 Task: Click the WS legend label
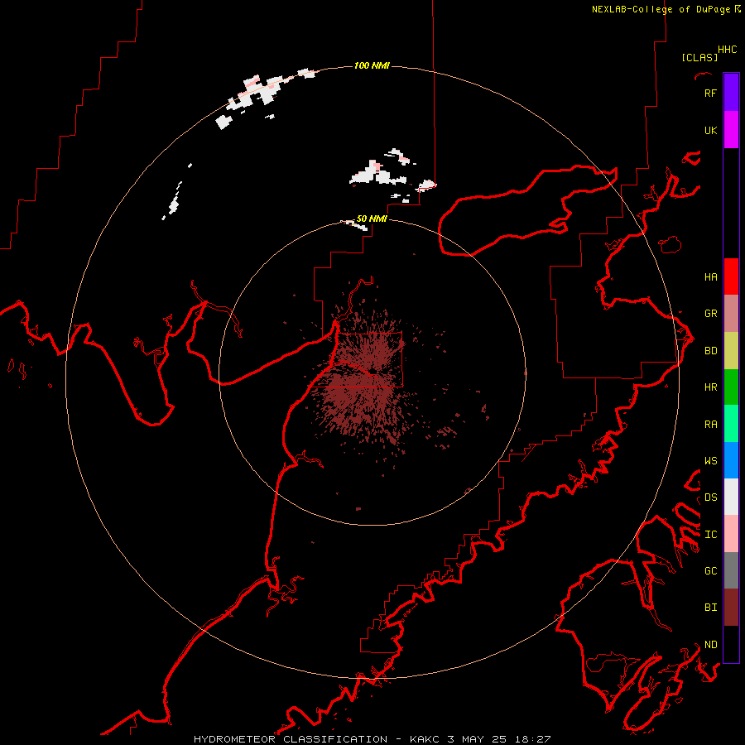710,460
